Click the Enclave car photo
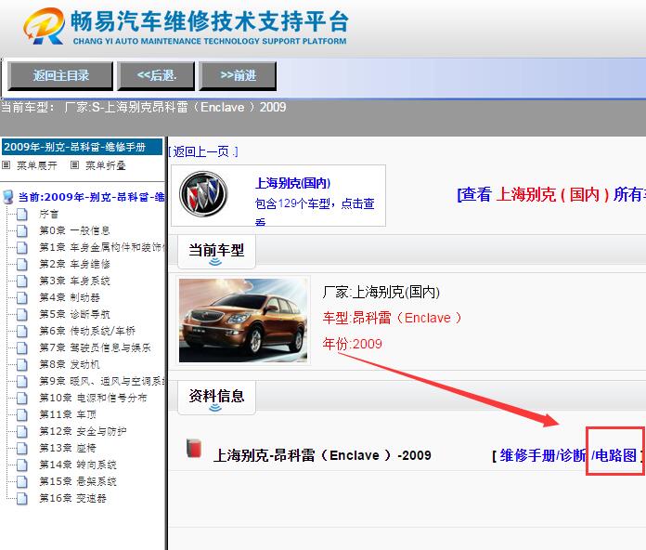The height and width of the screenshot is (550, 646). tap(243, 321)
